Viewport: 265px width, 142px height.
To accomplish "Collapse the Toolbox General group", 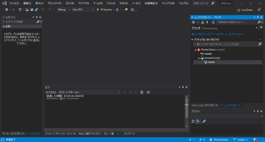I will (4, 26).
